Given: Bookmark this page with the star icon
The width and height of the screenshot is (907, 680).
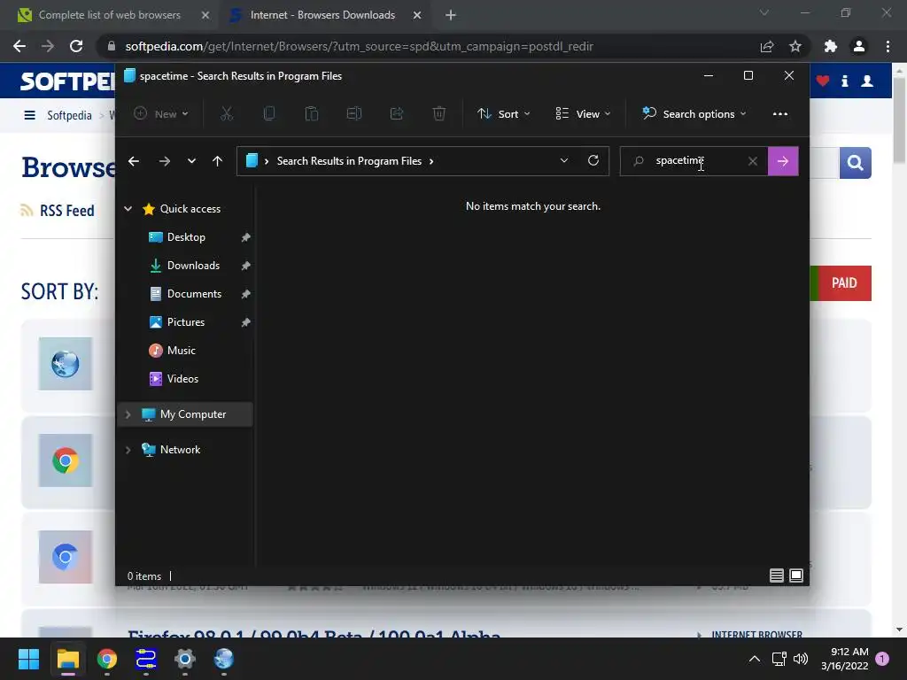Looking at the screenshot, I should pyautogui.click(x=795, y=46).
